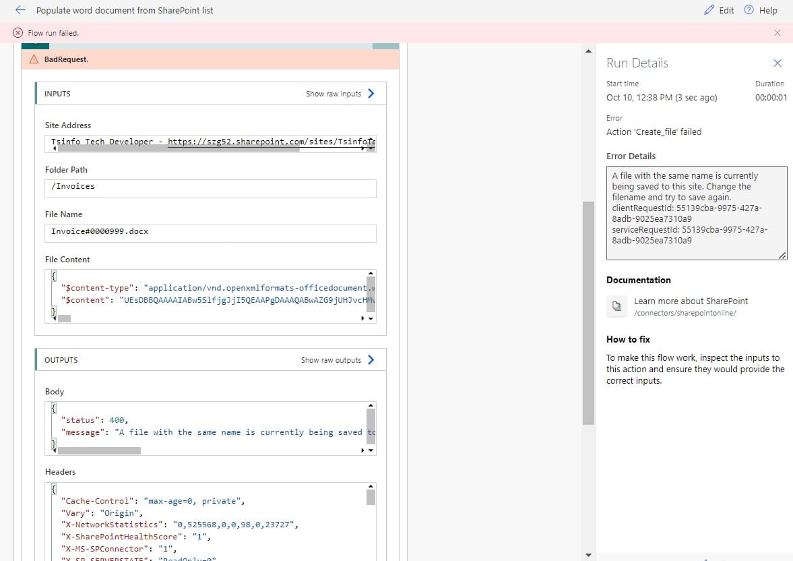Click Body output scroll right arrow

[x=362, y=450]
